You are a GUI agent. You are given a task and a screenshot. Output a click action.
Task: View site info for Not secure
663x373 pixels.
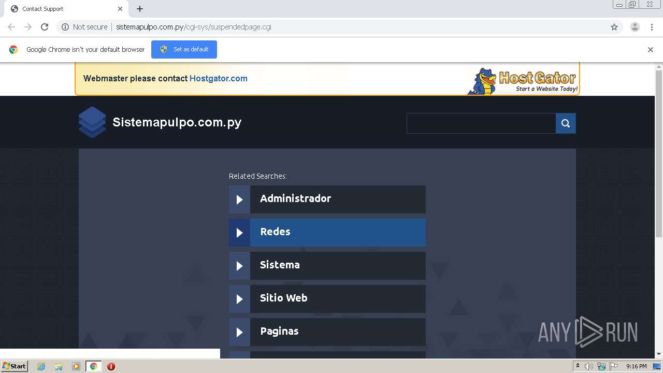[x=84, y=27]
